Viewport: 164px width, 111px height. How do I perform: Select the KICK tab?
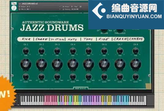pyautogui.click(x=26, y=39)
